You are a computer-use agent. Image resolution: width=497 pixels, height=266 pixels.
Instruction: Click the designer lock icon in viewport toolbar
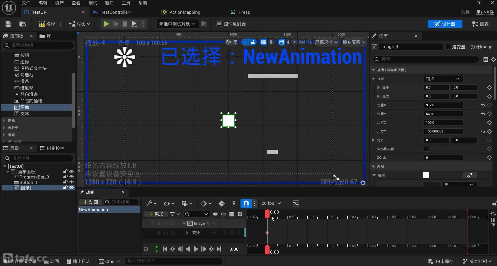[x=253, y=42]
